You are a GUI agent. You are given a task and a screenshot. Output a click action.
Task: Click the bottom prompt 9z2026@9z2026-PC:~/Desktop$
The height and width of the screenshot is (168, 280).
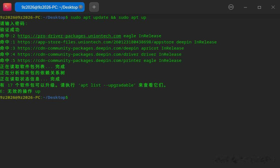coord(34,98)
